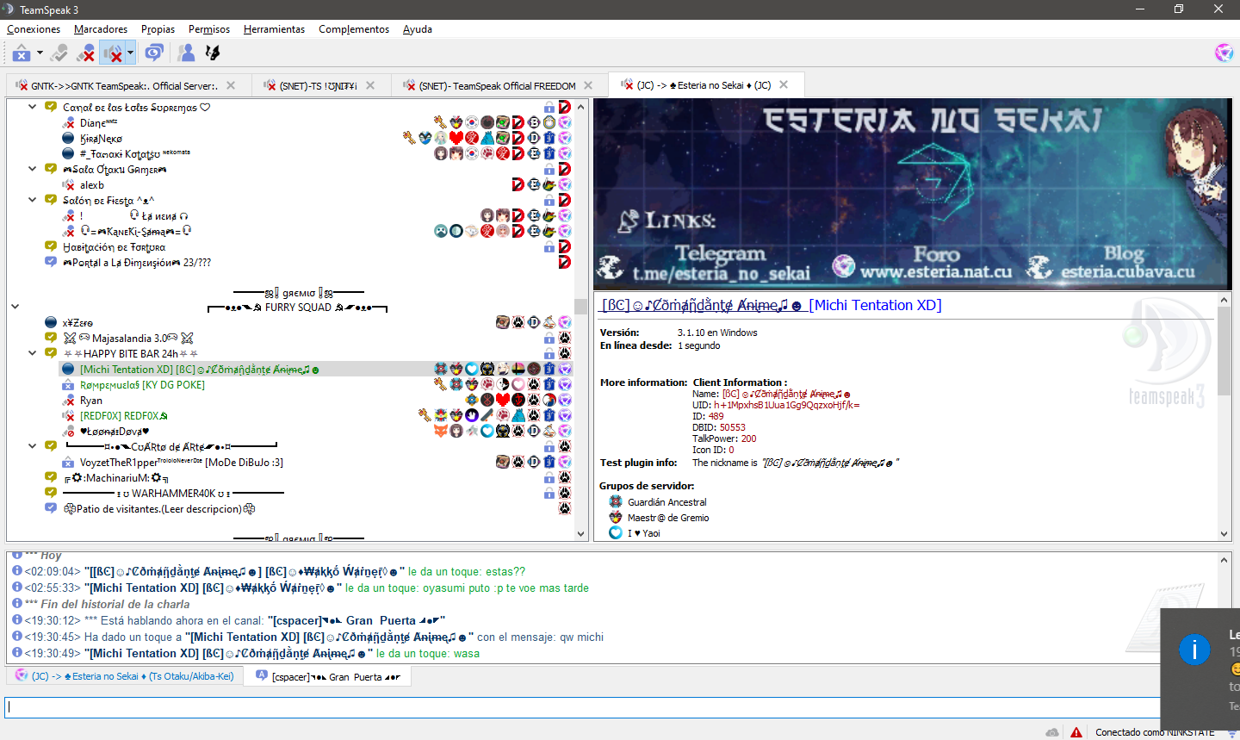The height and width of the screenshot is (740, 1240).
Task: Switch to SNET TeamSpeak Official FREEDOM tab
Action: click(498, 85)
